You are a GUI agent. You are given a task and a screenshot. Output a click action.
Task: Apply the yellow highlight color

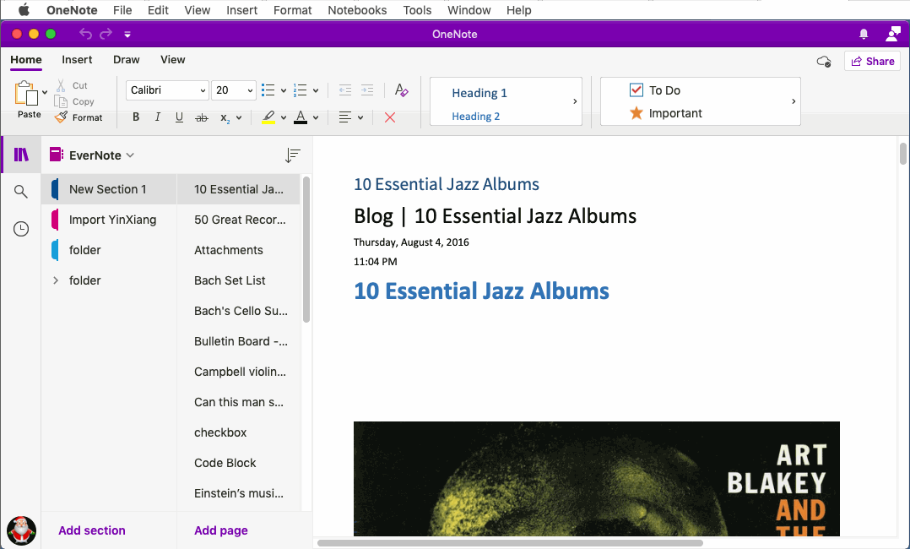pyautogui.click(x=268, y=117)
